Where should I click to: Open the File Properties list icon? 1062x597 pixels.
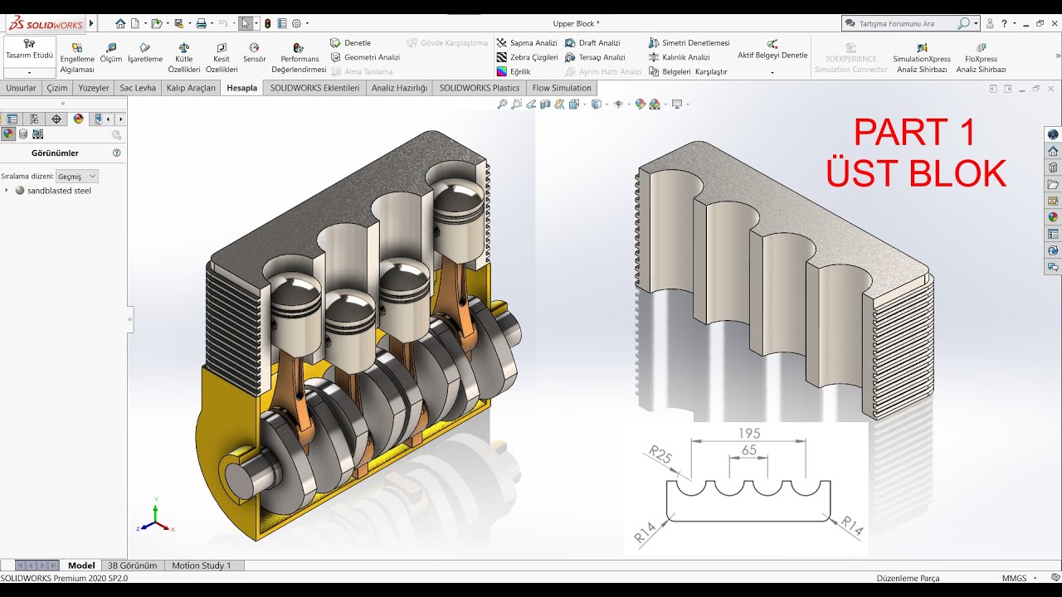tap(282, 23)
